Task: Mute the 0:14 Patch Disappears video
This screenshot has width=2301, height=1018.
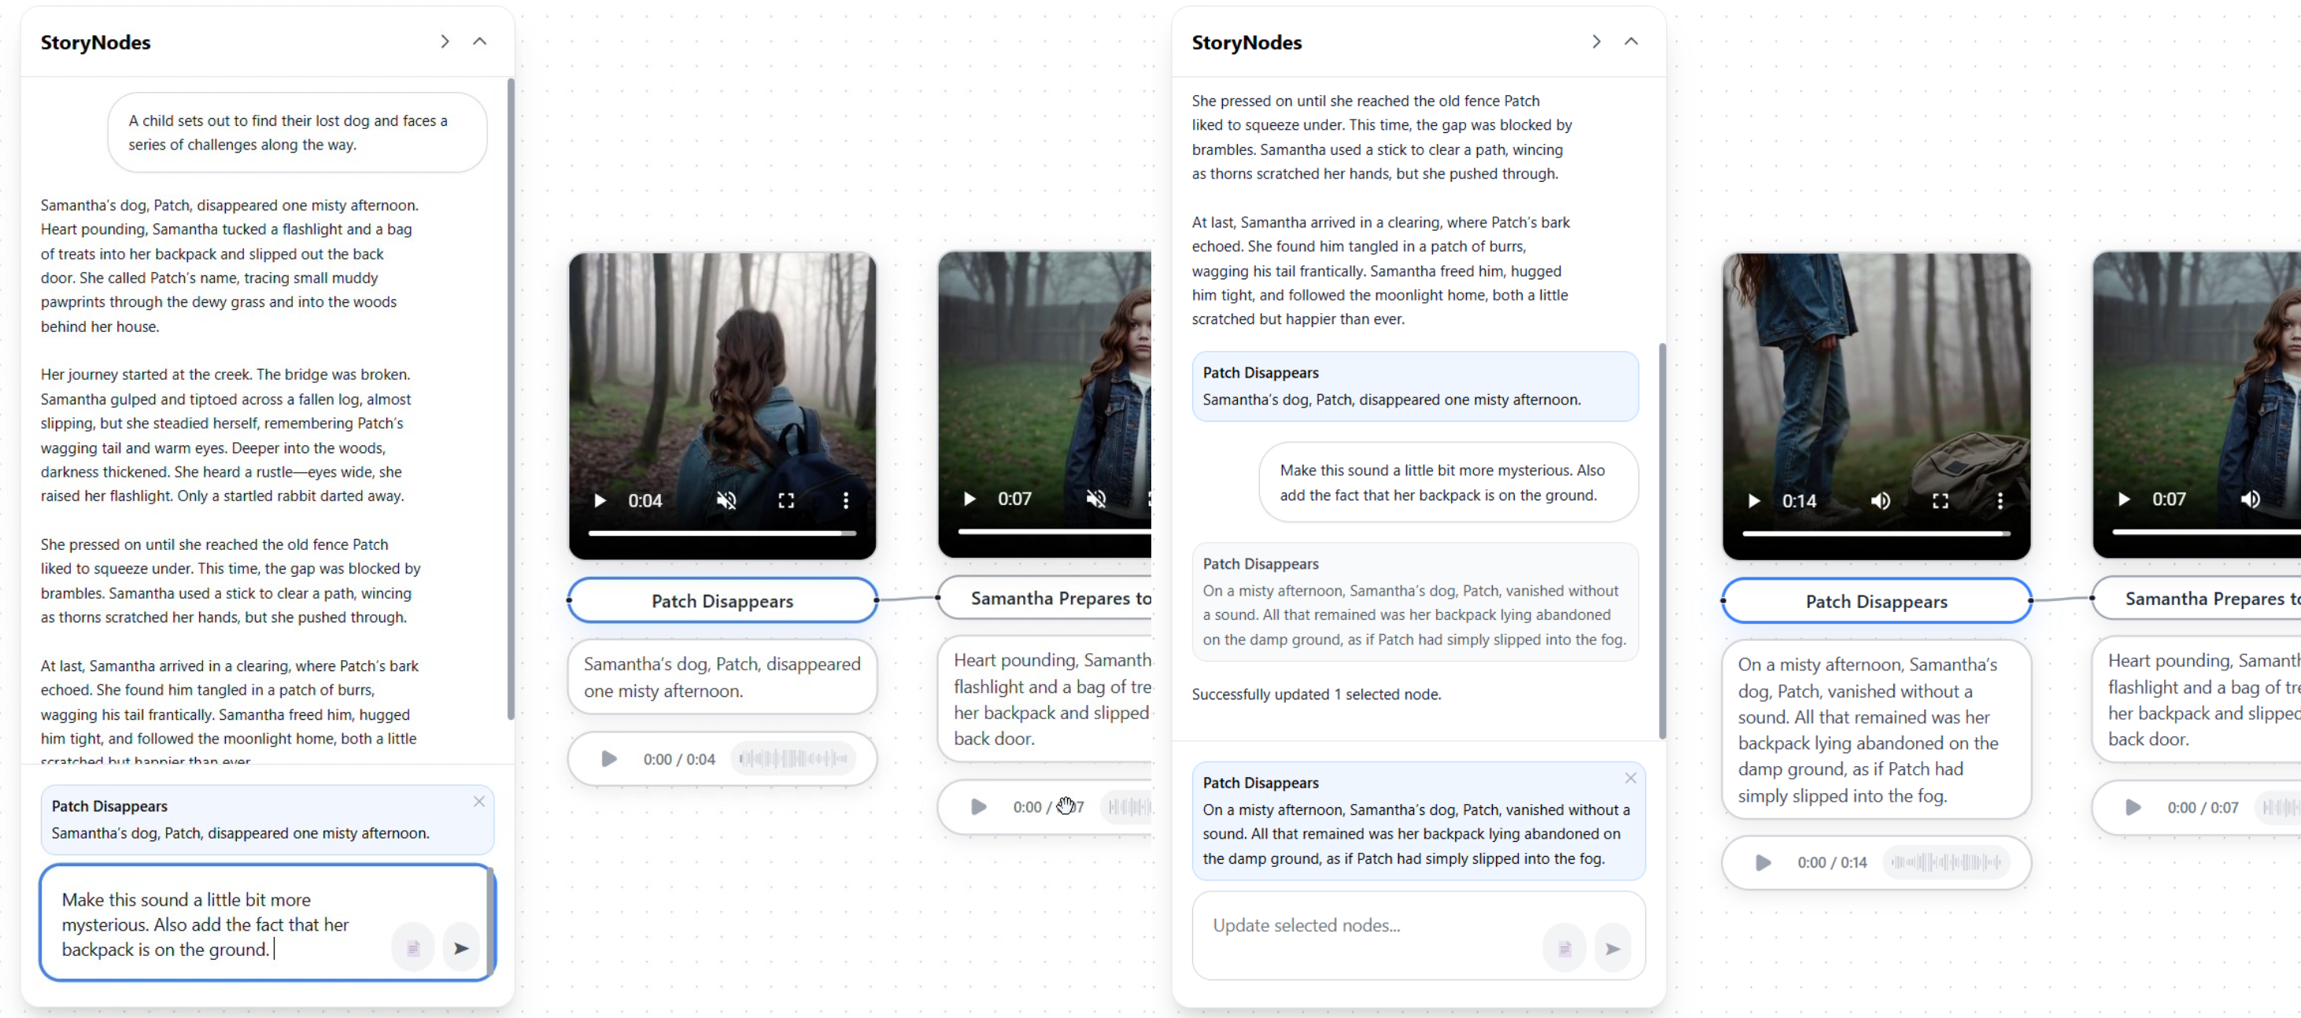Action: click(1880, 501)
